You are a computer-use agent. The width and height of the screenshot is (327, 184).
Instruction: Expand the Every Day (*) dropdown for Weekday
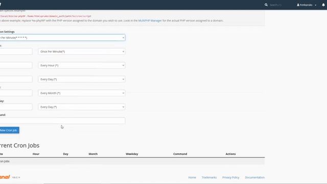[x=82, y=107]
